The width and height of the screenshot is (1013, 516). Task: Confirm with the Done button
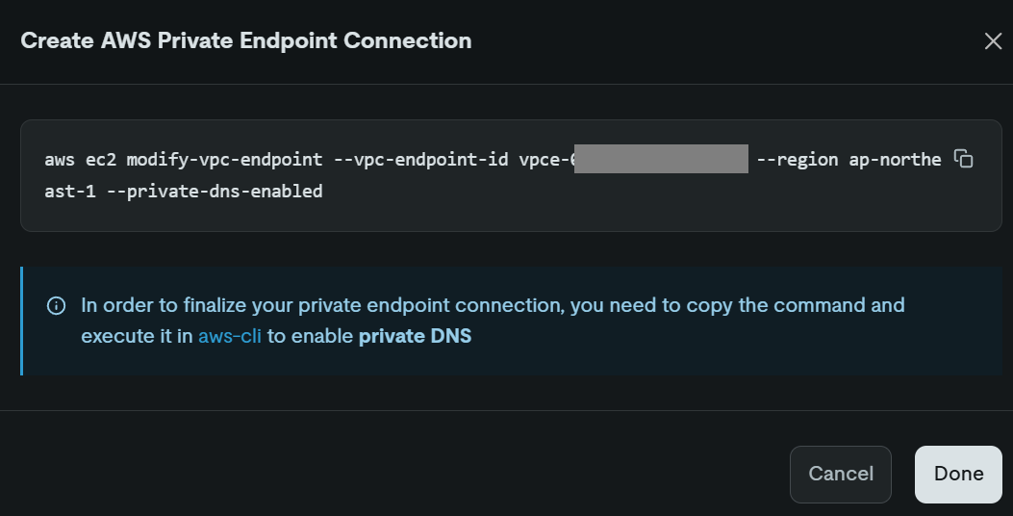958,474
